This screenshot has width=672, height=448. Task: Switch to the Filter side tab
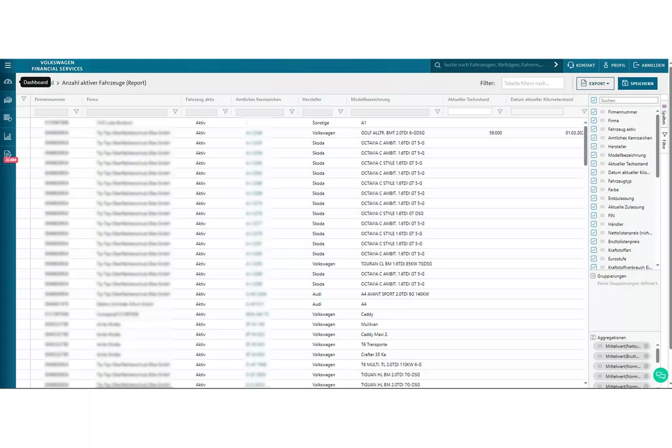tap(664, 141)
